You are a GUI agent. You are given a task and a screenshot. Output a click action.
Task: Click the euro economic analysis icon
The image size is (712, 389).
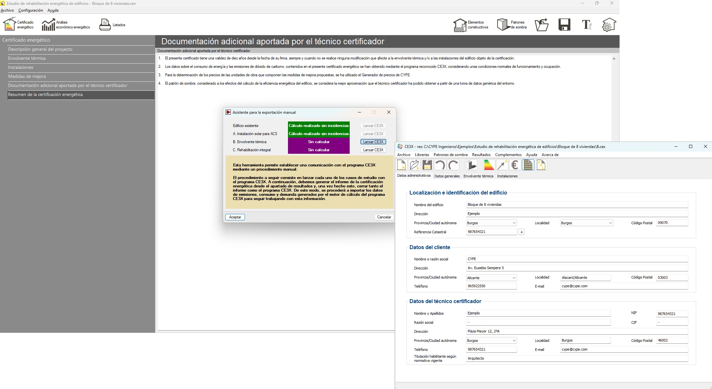coord(515,165)
